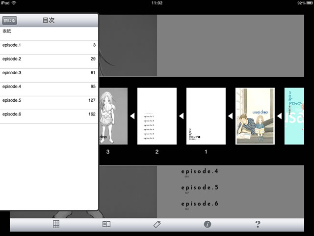Viewport: 314px width, 236px height.
Task: Tap the page number 2 label
Action: click(x=157, y=152)
